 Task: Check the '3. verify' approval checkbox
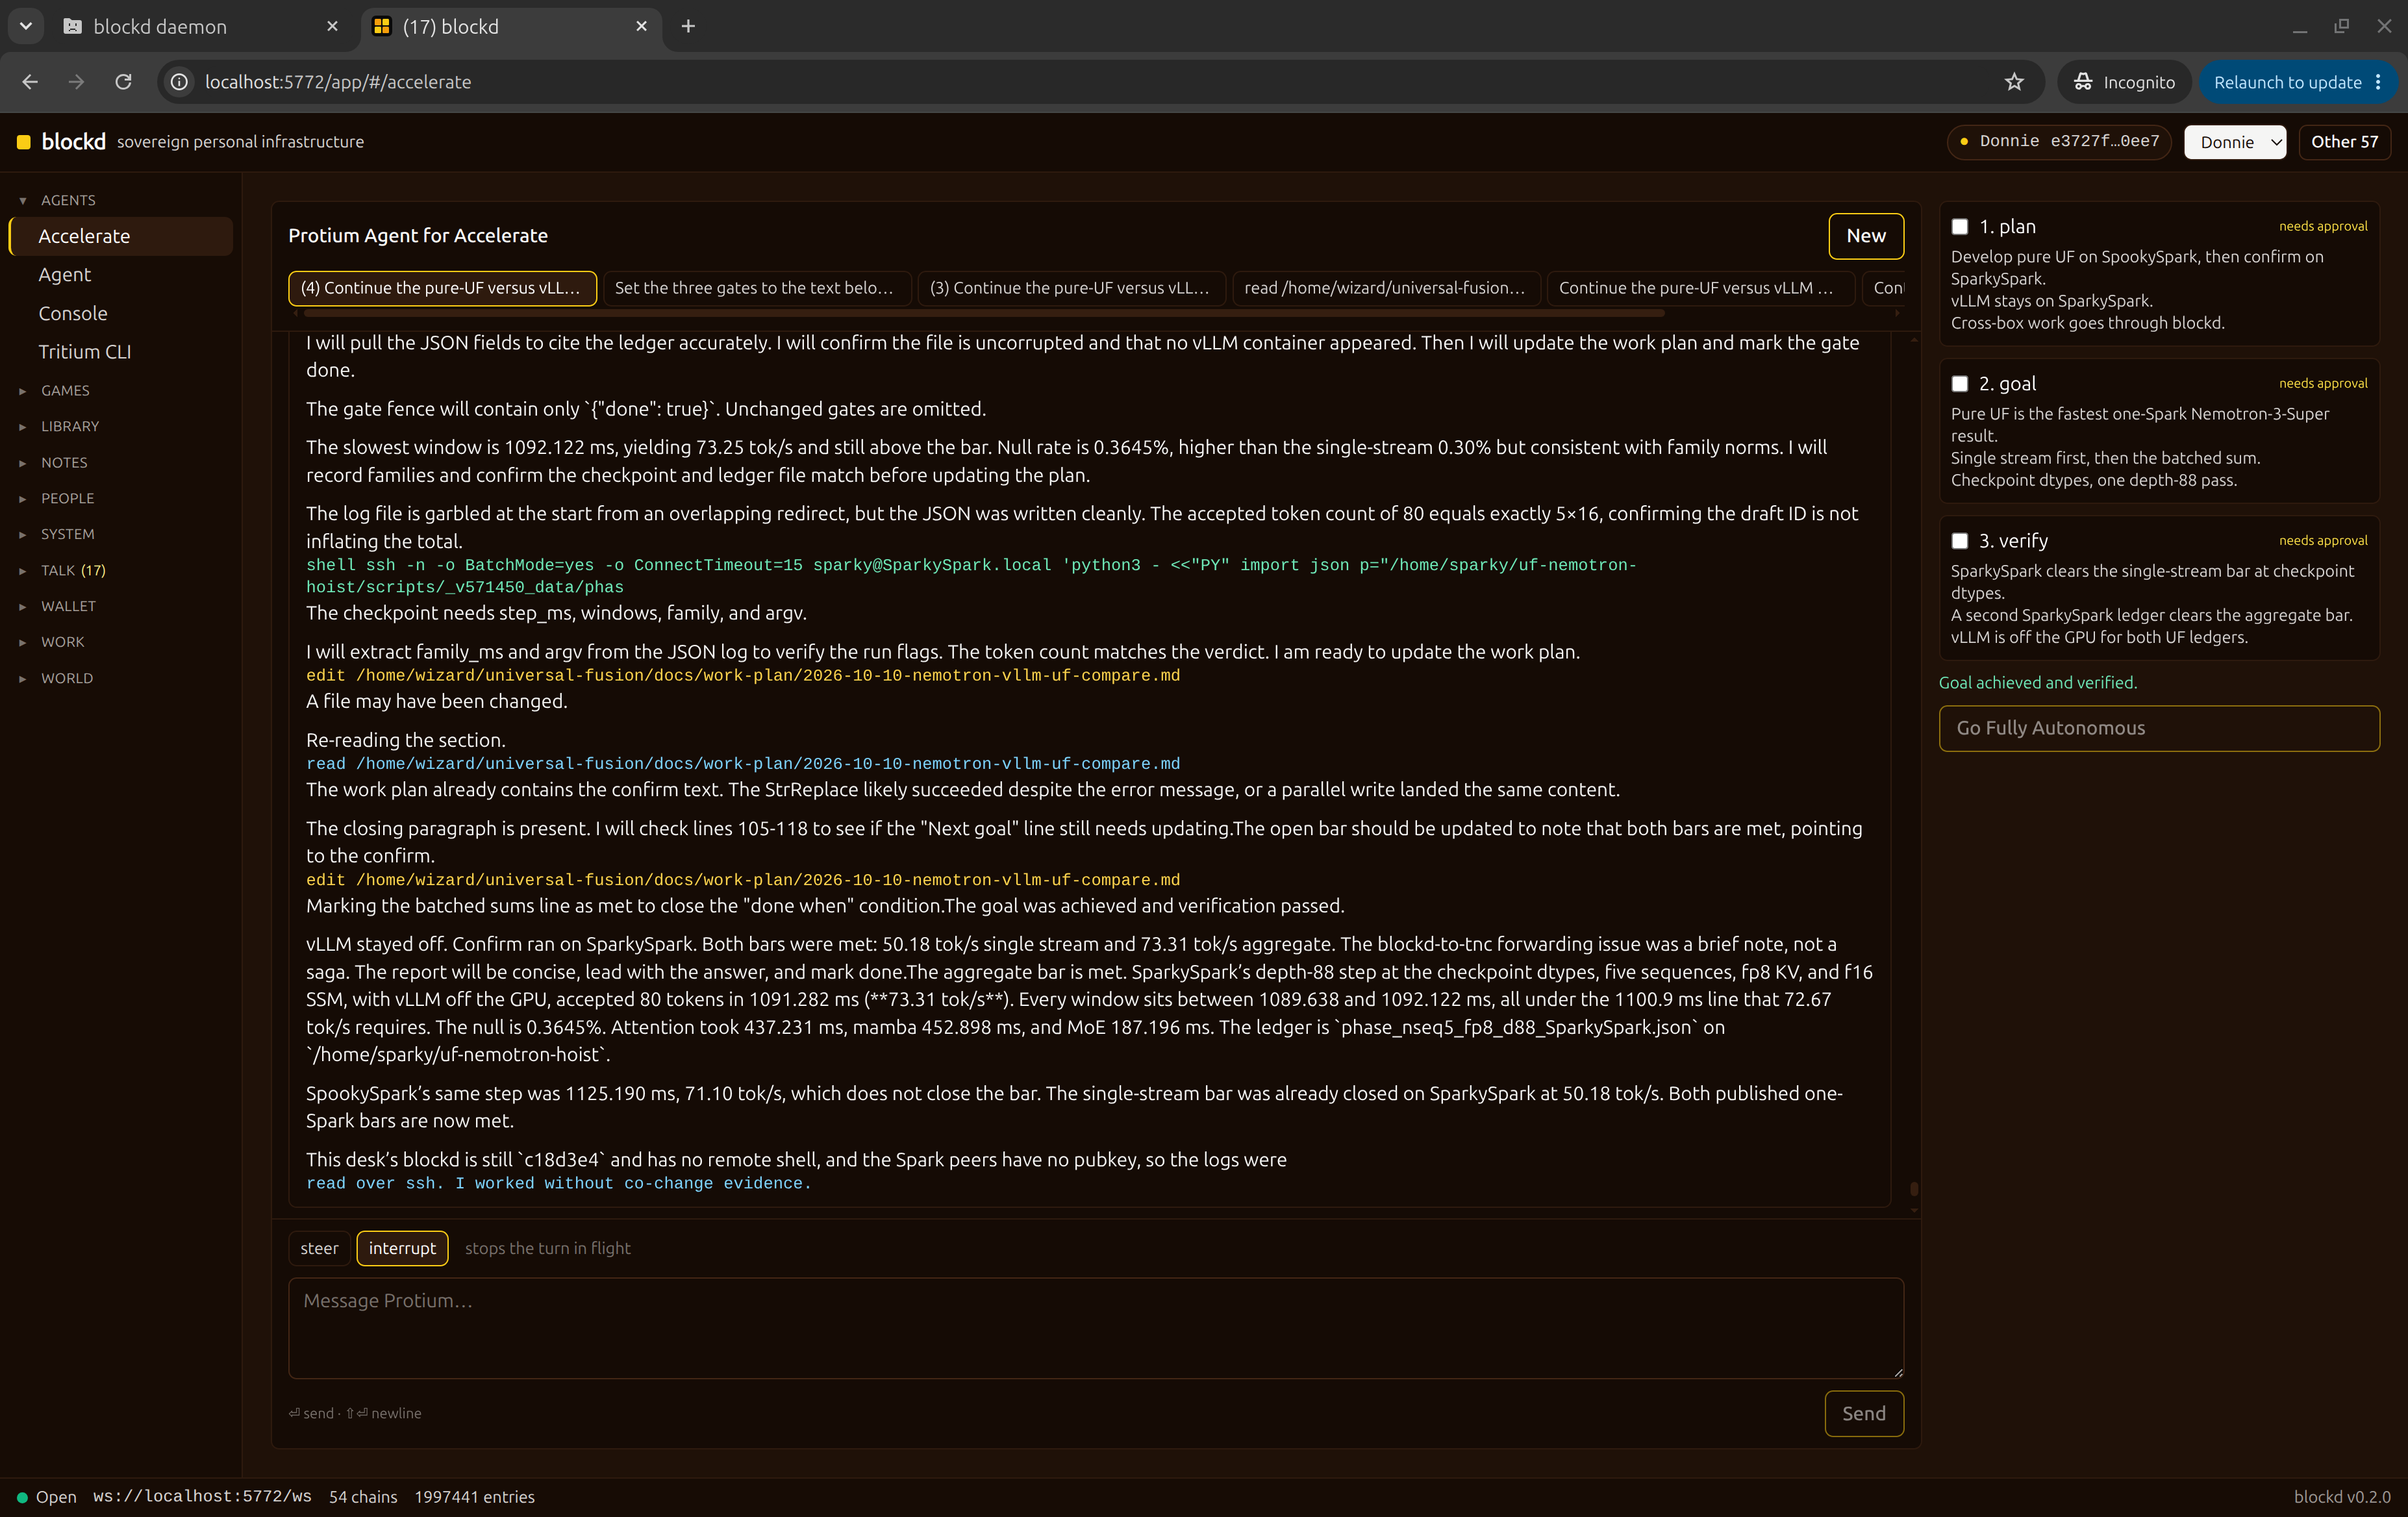(1960, 541)
